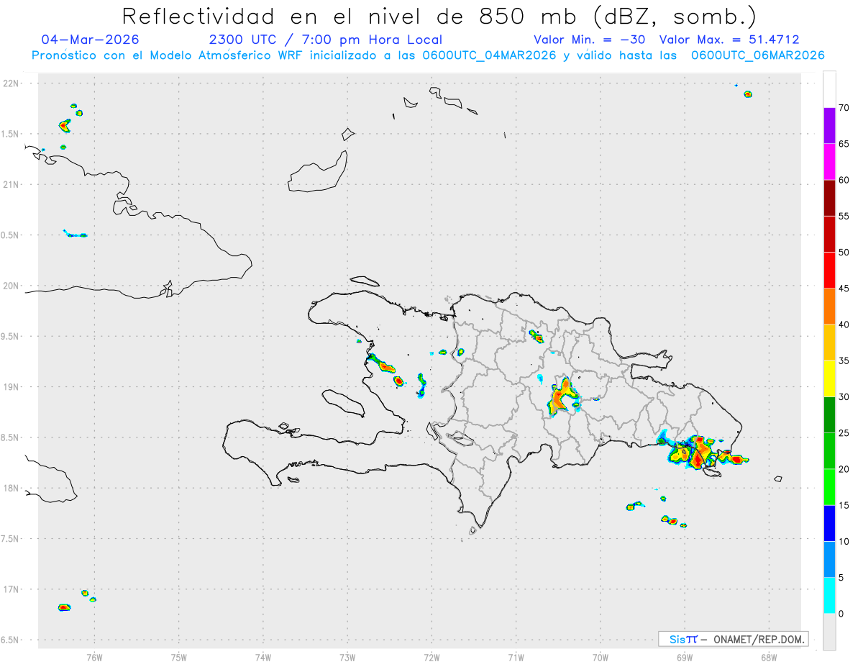Click the orange storm cell in central Dominican Republic
Screen dimensions: 863x667
(562, 396)
